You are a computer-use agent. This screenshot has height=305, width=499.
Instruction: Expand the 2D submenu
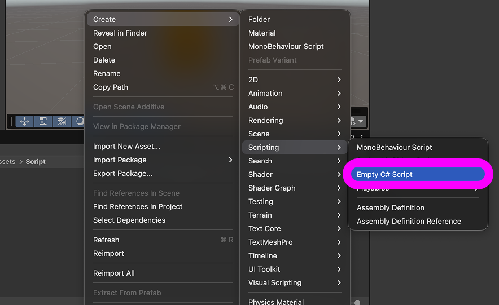click(295, 79)
